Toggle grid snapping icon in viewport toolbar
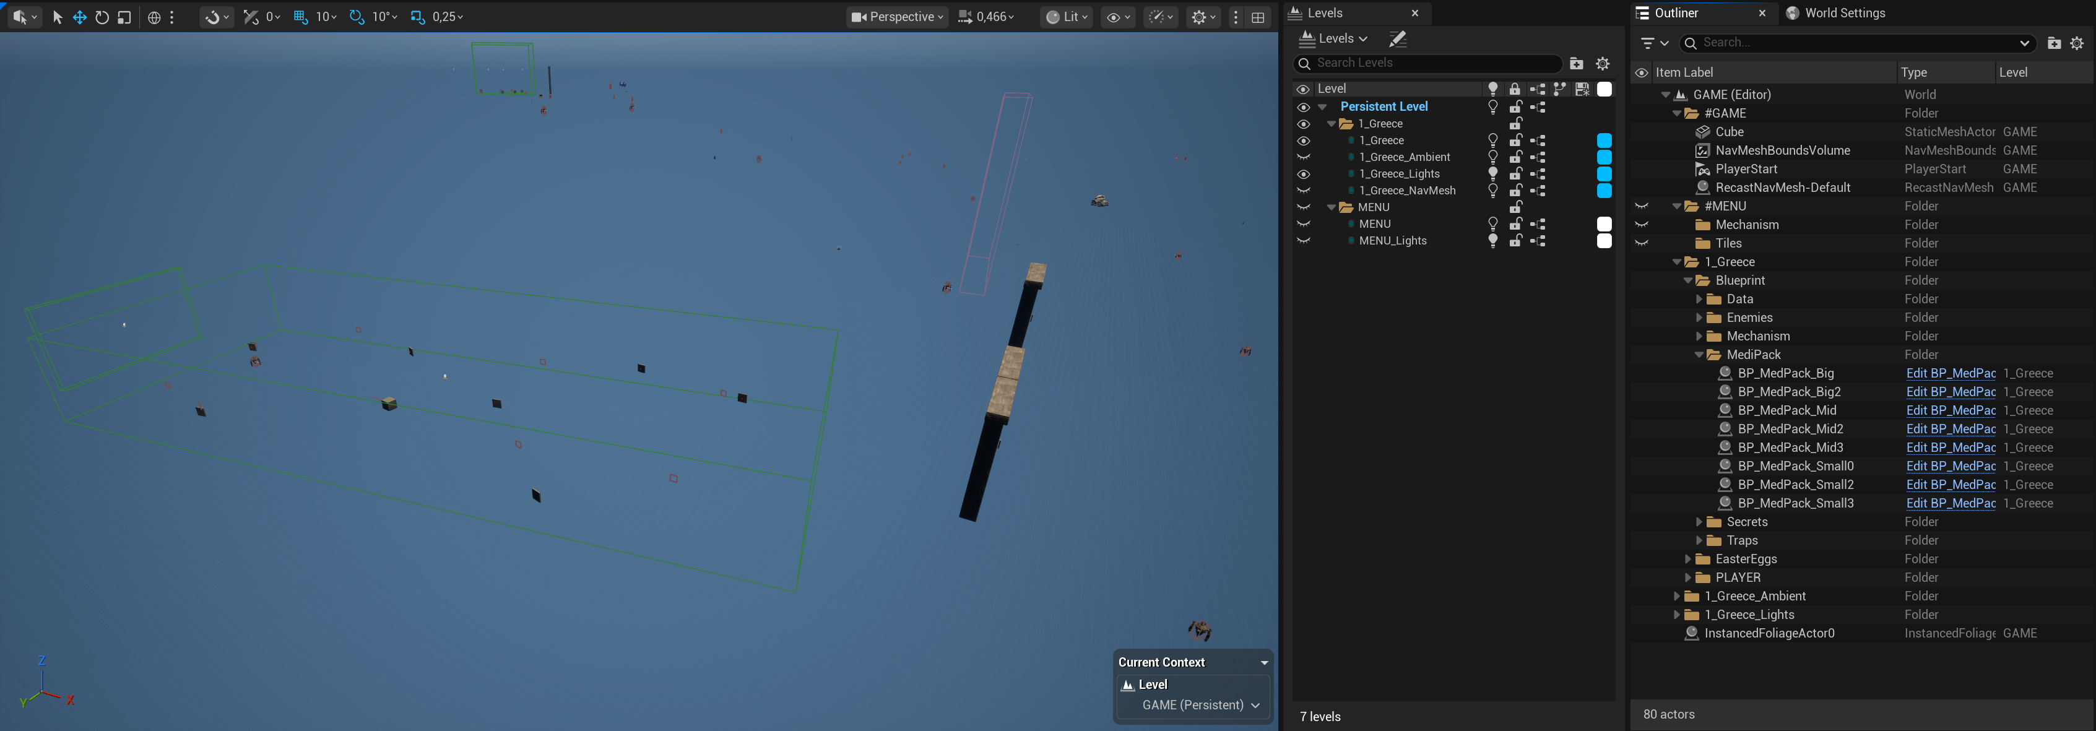Screen dimensions: 2096x731 click(300, 17)
